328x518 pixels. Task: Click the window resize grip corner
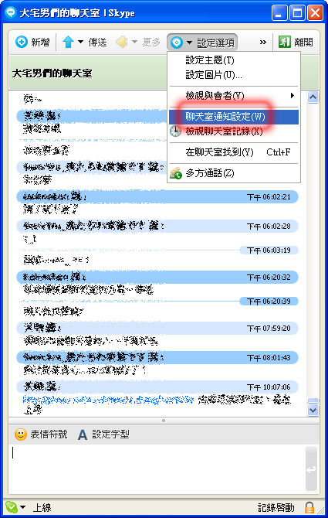[x=320, y=511]
